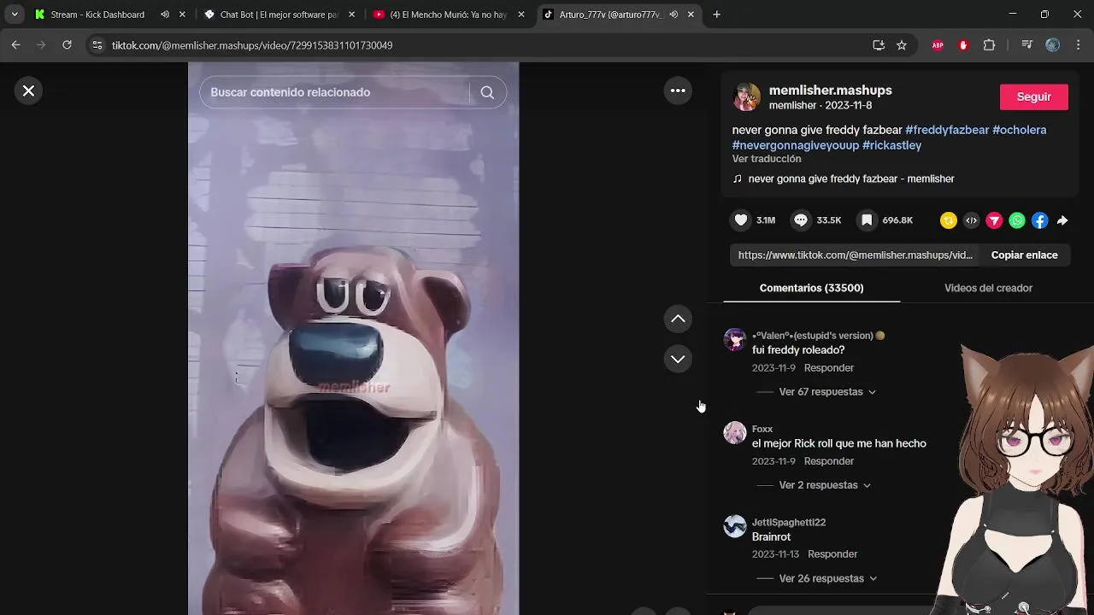Click the JettiSpaghetti22 username
This screenshot has width=1094, height=615.
pos(789,522)
